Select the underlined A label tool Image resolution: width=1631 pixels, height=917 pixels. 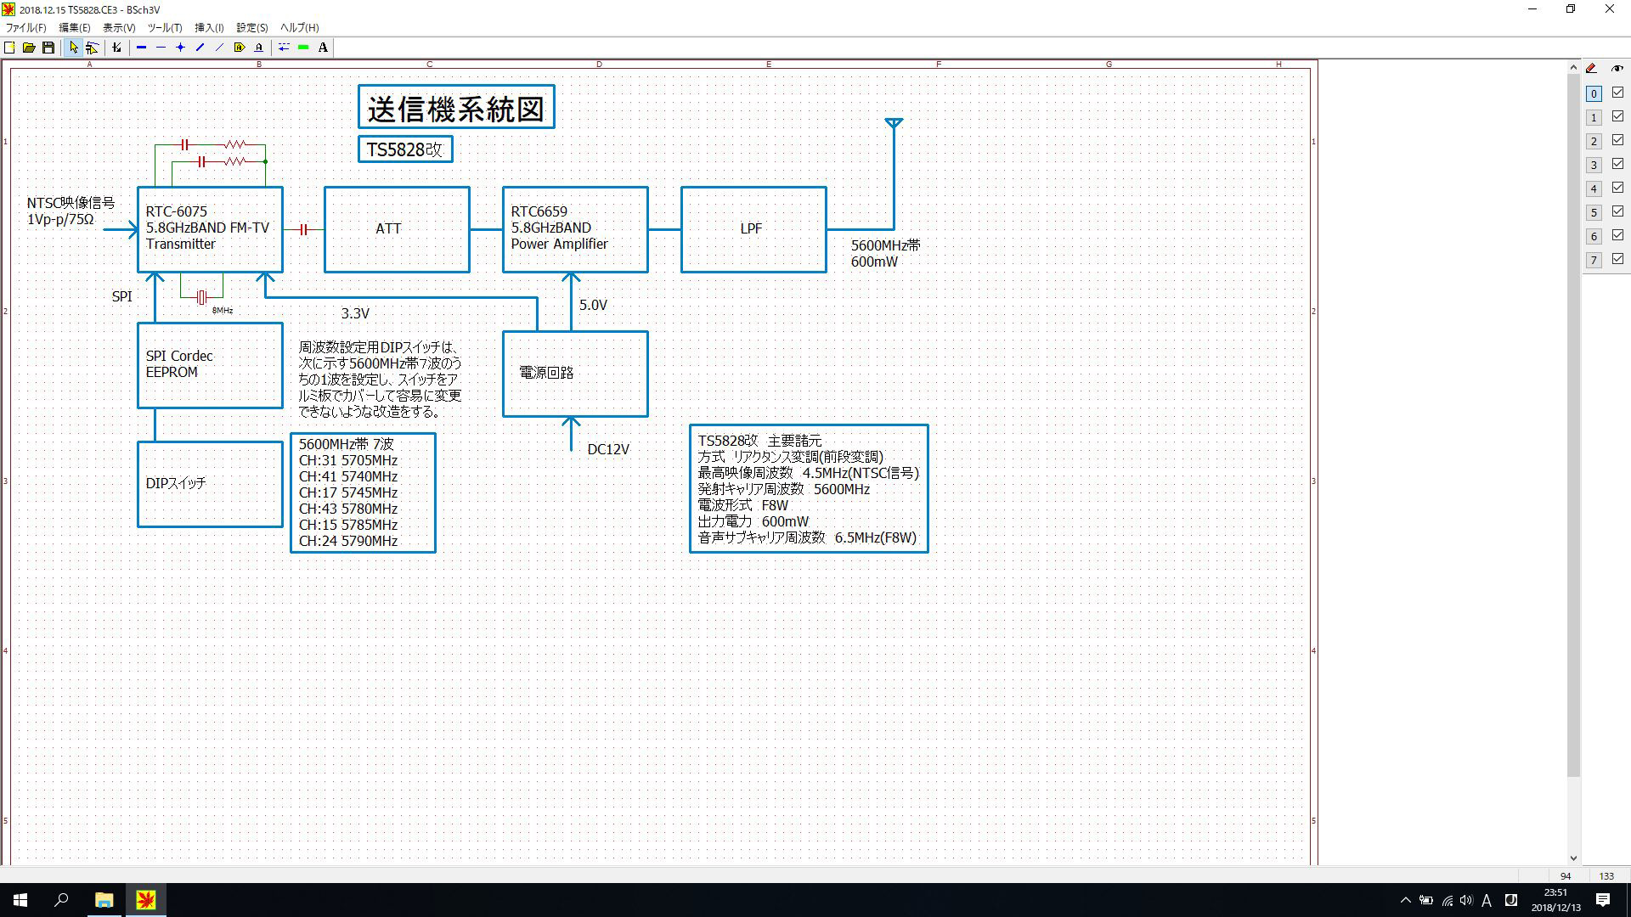click(x=259, y=48)
